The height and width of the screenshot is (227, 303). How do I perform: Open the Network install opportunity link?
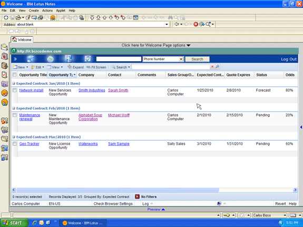(31, 90)
